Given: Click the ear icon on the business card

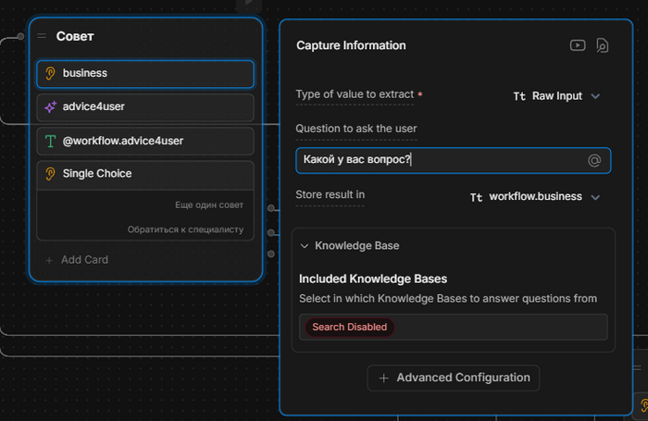Looking at the screenshot, I should (x=51, y=73).
